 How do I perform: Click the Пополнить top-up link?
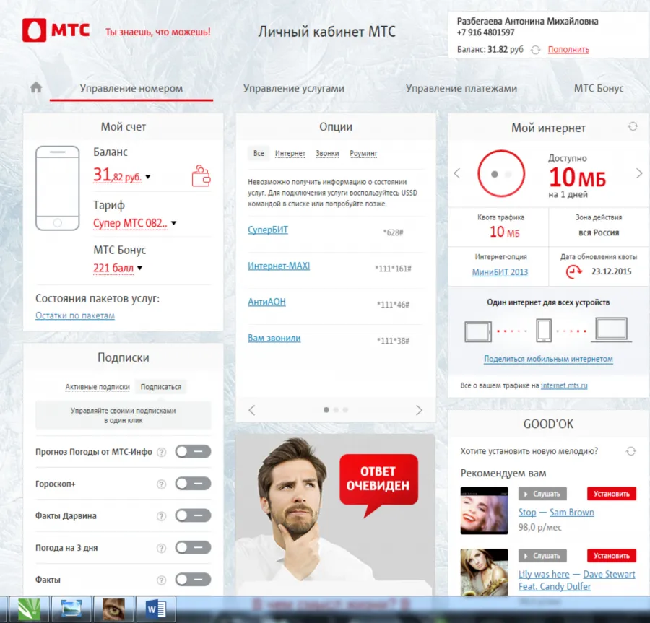pos(568,50)
